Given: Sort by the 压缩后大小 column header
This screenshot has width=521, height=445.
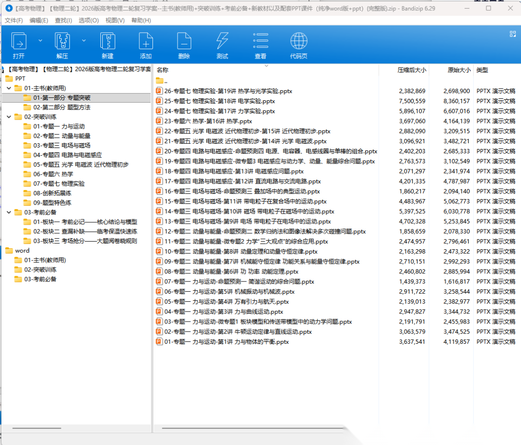Looking at the screenshot, I should [x=411, y=70].
